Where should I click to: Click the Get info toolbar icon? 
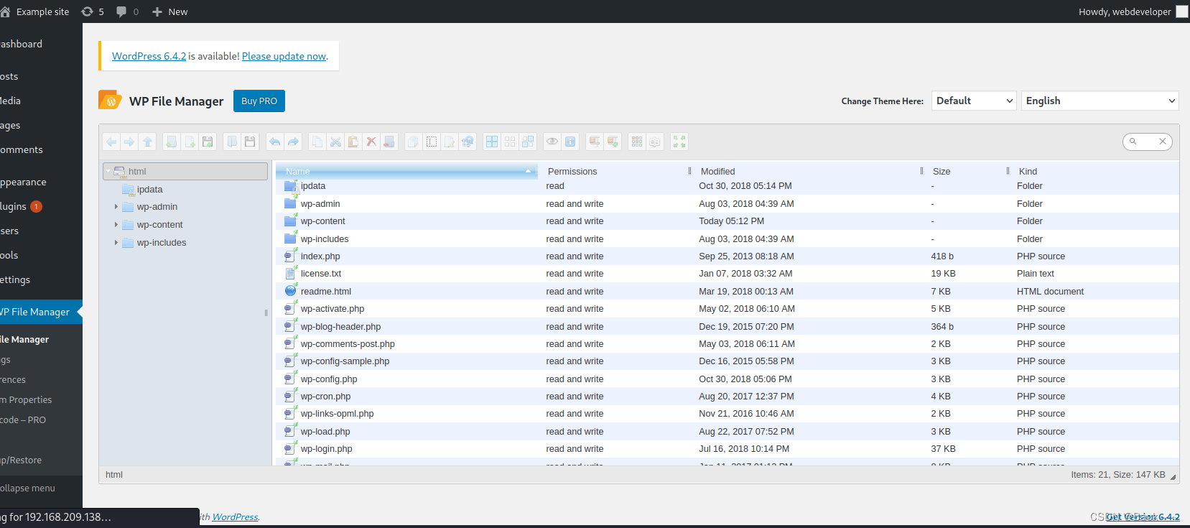point(570,142)
